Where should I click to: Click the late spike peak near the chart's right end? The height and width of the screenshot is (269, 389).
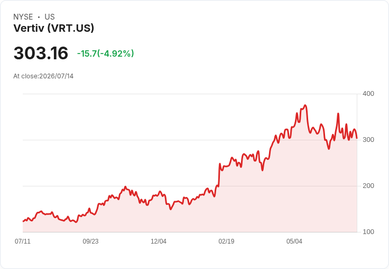[338, 114]
